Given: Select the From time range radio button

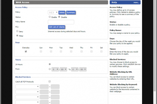Looking at the screenshot, I should pyautogui.click(x=50, y=69).
